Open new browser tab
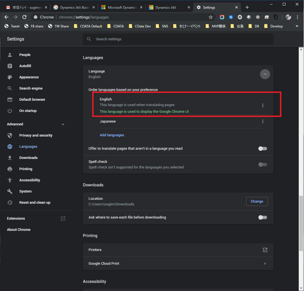The image size is (304, 291). (x=247, y=7)
